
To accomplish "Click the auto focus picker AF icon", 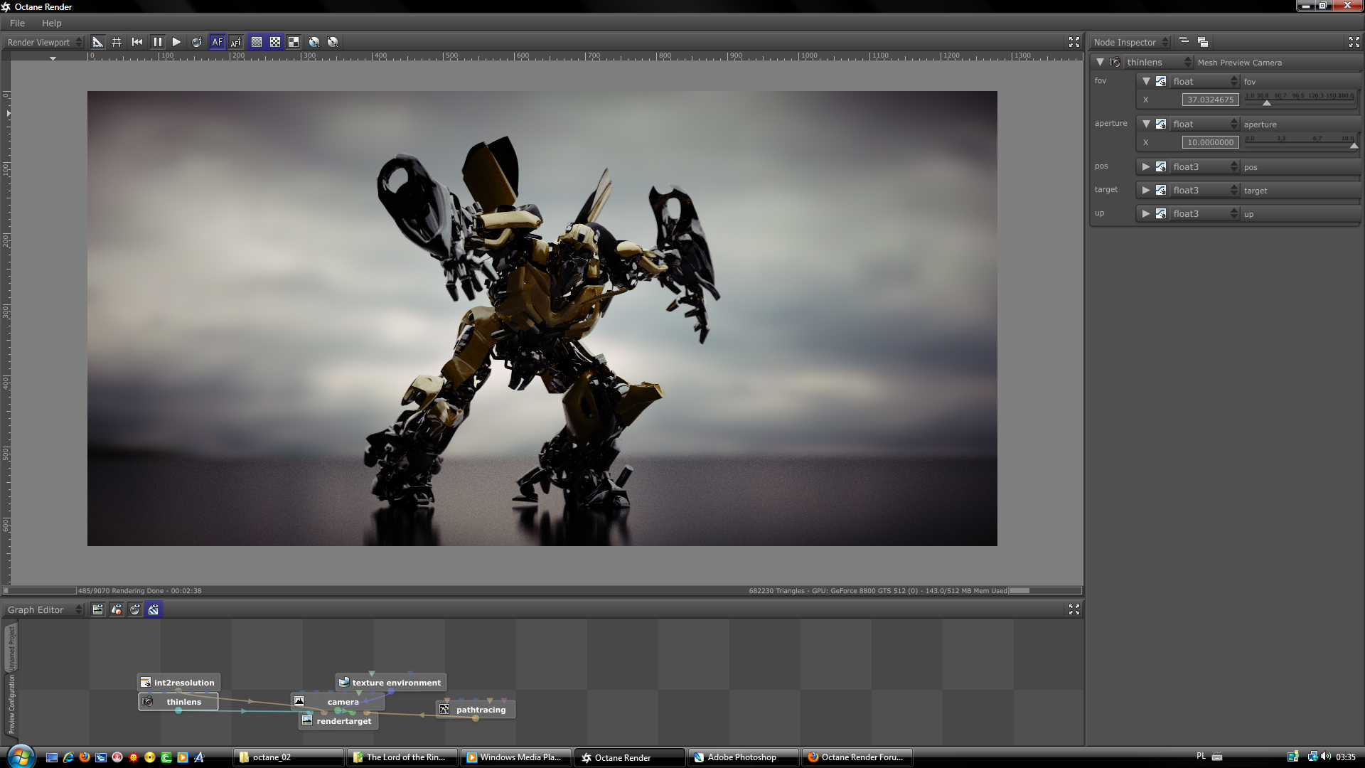I will click(236, 42).
